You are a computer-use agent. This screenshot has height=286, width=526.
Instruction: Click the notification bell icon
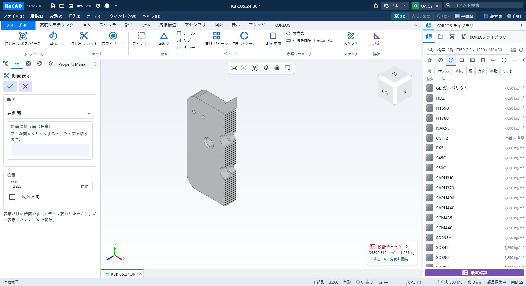coord(376,6)
